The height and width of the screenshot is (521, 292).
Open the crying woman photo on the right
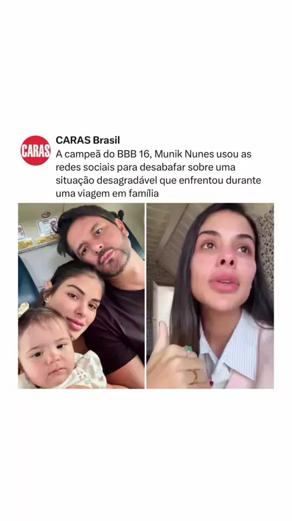(210, 296)
